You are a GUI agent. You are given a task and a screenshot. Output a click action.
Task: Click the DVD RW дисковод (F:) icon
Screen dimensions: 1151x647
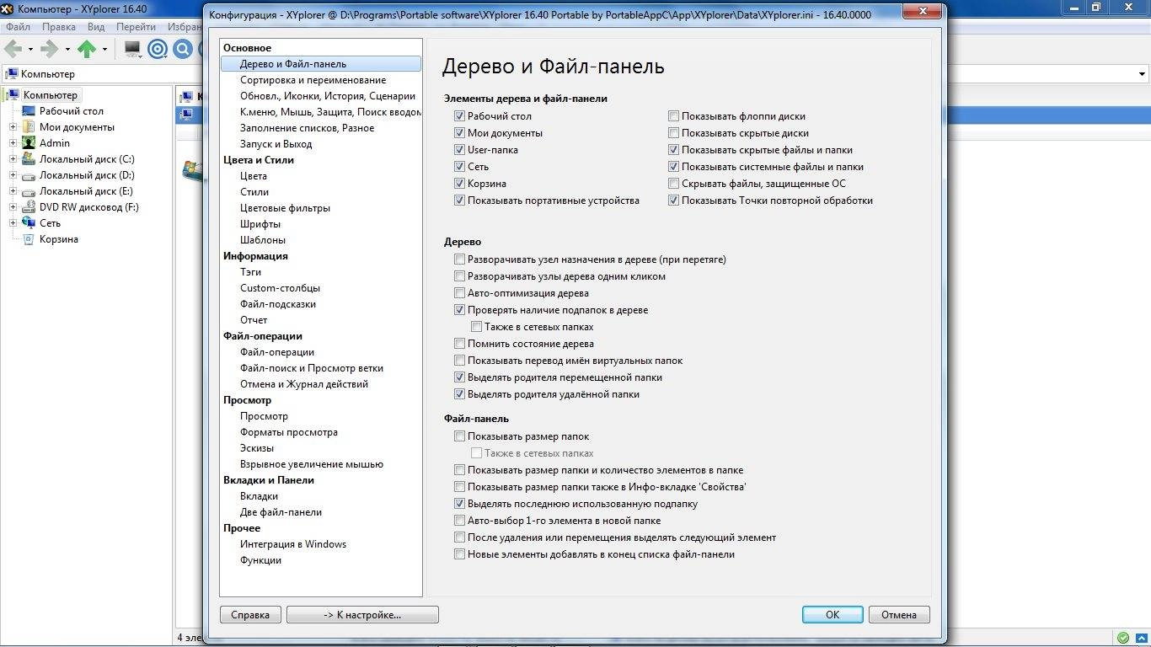point(29,207)
